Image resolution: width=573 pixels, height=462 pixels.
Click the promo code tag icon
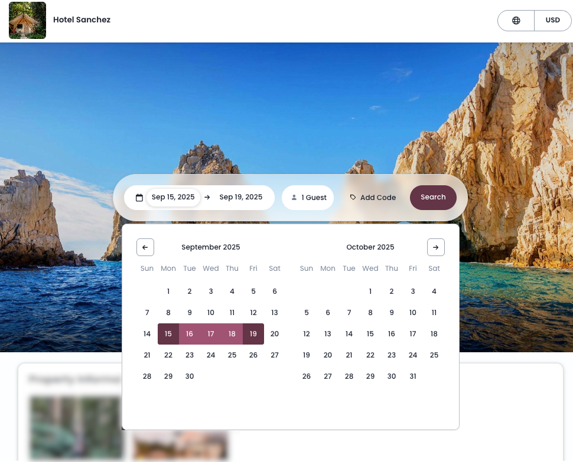click(x=353, y=198)
